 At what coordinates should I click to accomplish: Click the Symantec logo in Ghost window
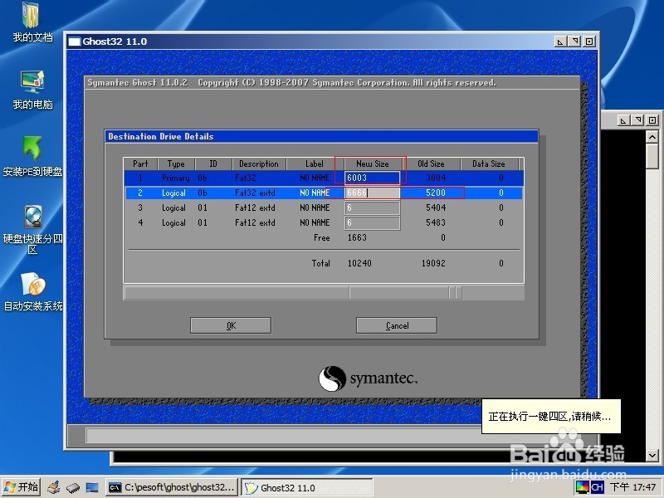[368, 378]
